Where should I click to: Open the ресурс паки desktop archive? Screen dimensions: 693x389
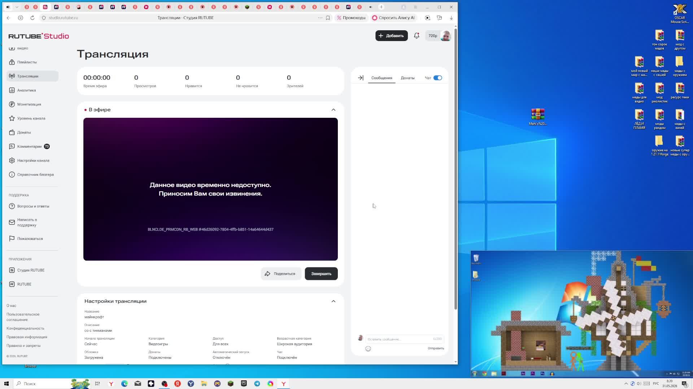tap(680, 91)
